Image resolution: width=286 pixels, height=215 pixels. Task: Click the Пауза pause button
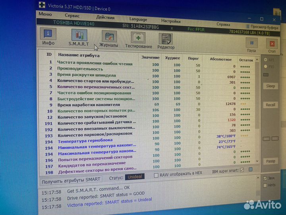click(x=251, y=45)
